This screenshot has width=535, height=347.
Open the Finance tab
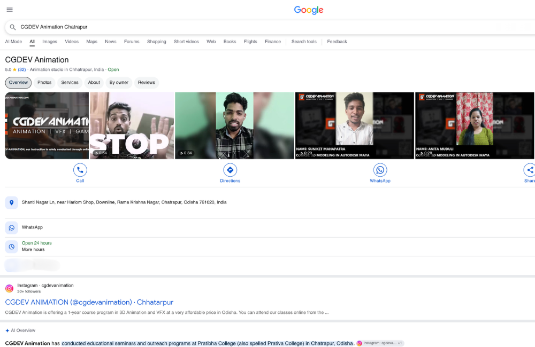(x=273, y=42)
